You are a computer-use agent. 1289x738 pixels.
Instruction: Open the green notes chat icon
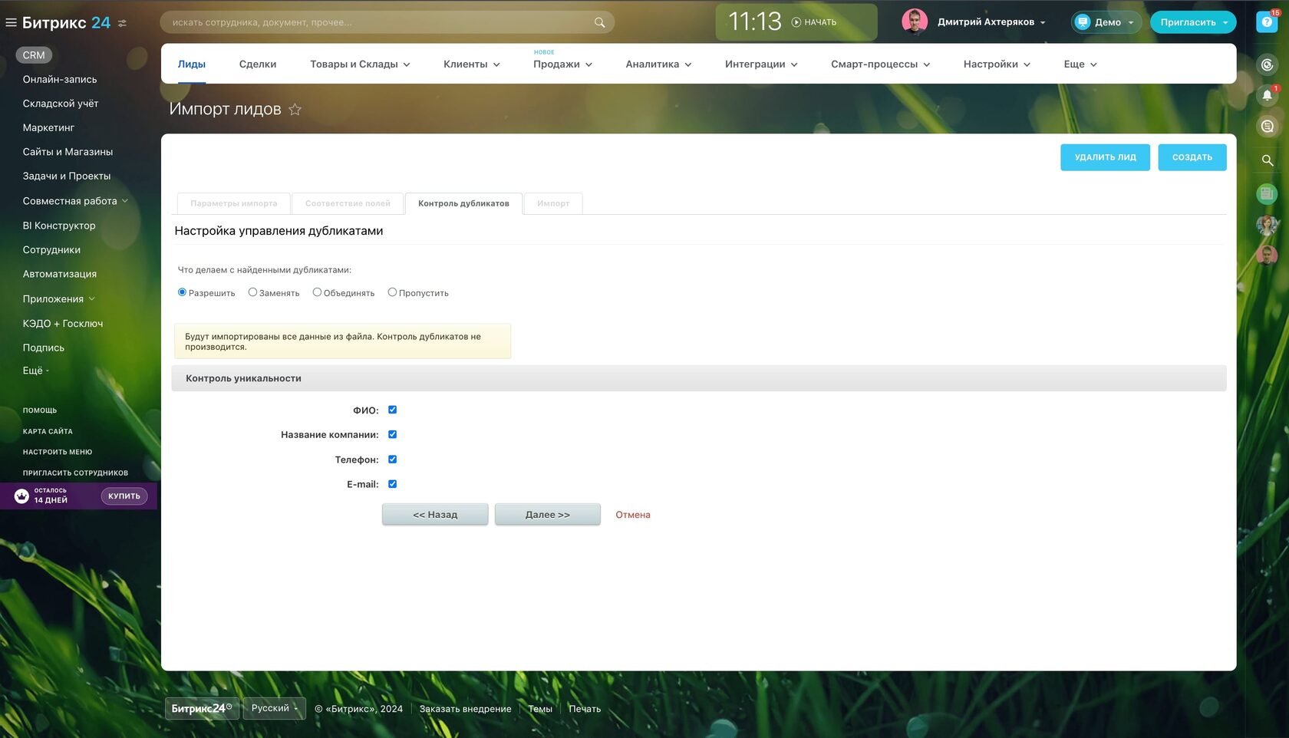(1268, 193)
